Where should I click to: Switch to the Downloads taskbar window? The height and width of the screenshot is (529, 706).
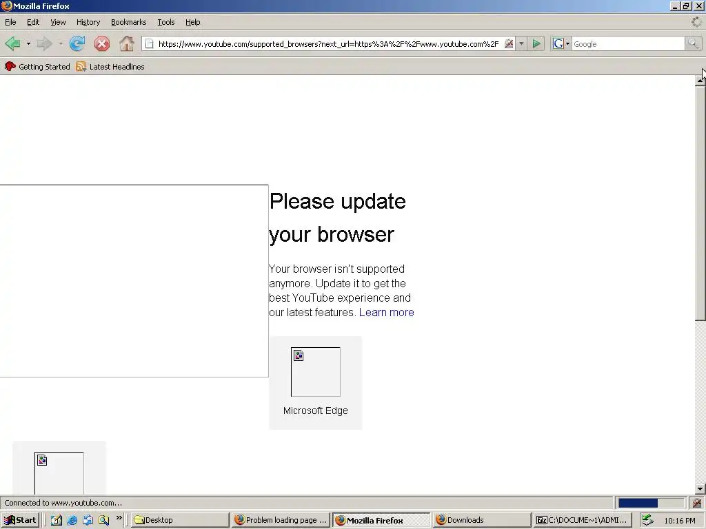click(x=482, y=520)
